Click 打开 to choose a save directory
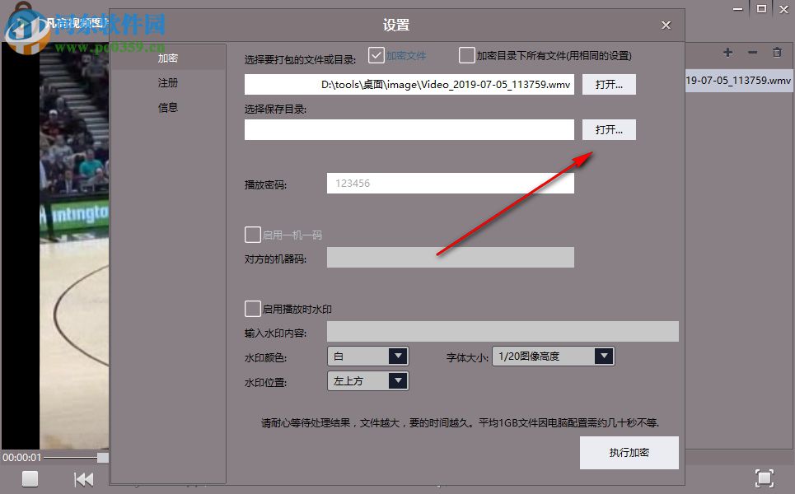 pyautogui.click(x=609, y=129)
